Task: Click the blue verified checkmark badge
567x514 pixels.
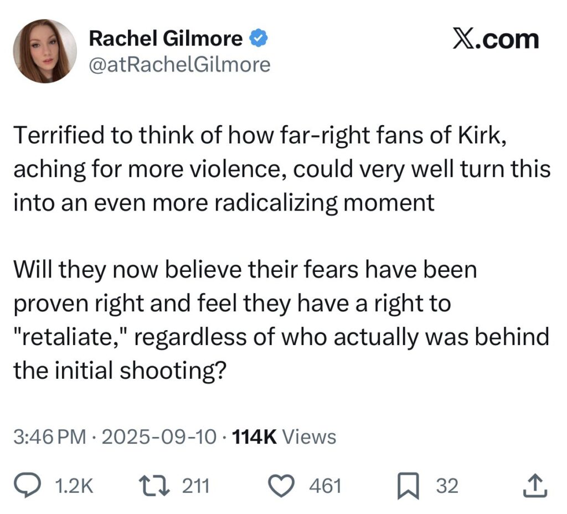Action: click(x=259, y=39)
